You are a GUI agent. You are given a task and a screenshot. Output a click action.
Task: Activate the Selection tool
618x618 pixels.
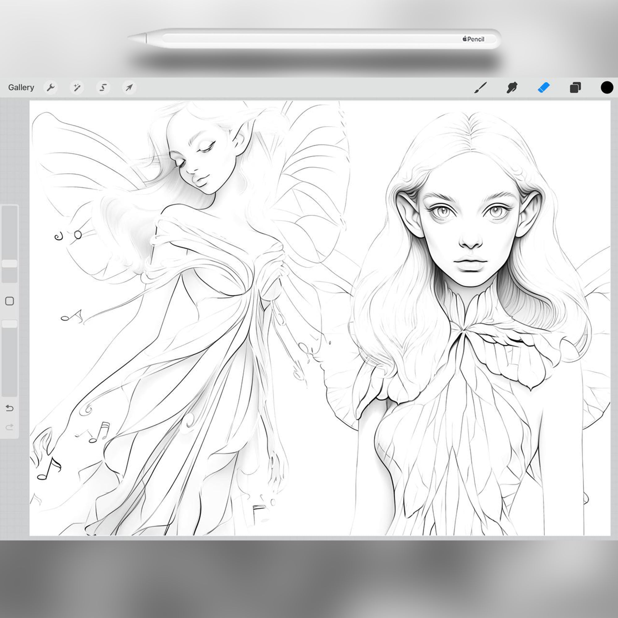(103, 87)
